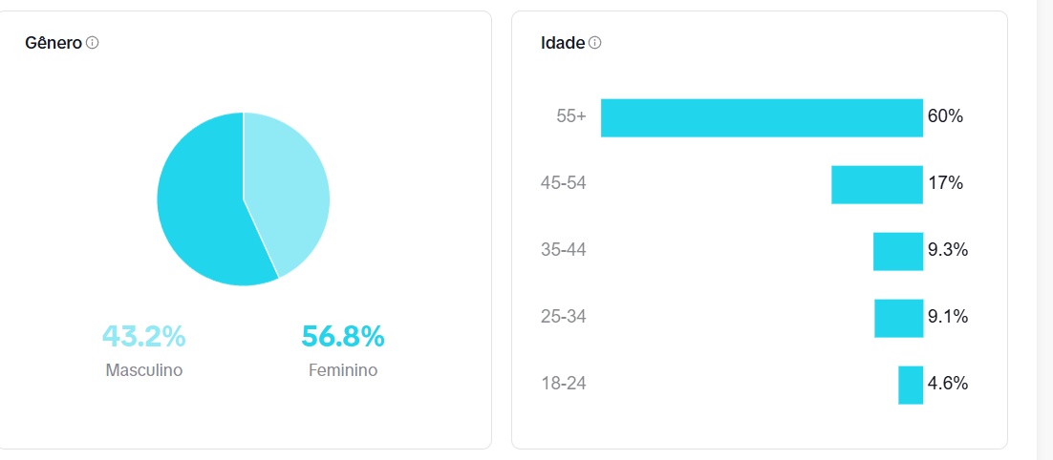Click the 55+ age group label
Screen dimensions: 1053x460
coord(571,116)
